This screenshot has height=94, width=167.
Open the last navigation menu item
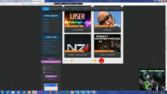(117, 9)
